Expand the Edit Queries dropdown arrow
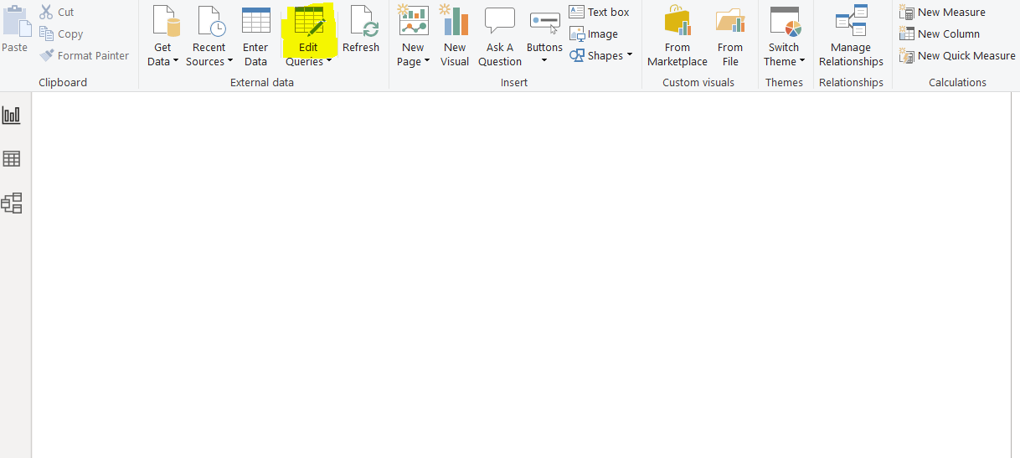Image resolution: width=1020 pixels, height=458 pixels. 329,61
